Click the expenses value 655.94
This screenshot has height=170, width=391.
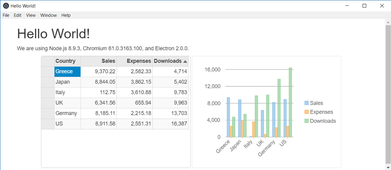(x=134, y=103)
